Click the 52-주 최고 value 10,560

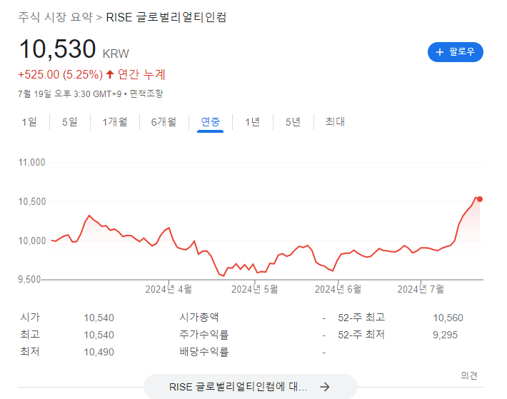(448, 318)
